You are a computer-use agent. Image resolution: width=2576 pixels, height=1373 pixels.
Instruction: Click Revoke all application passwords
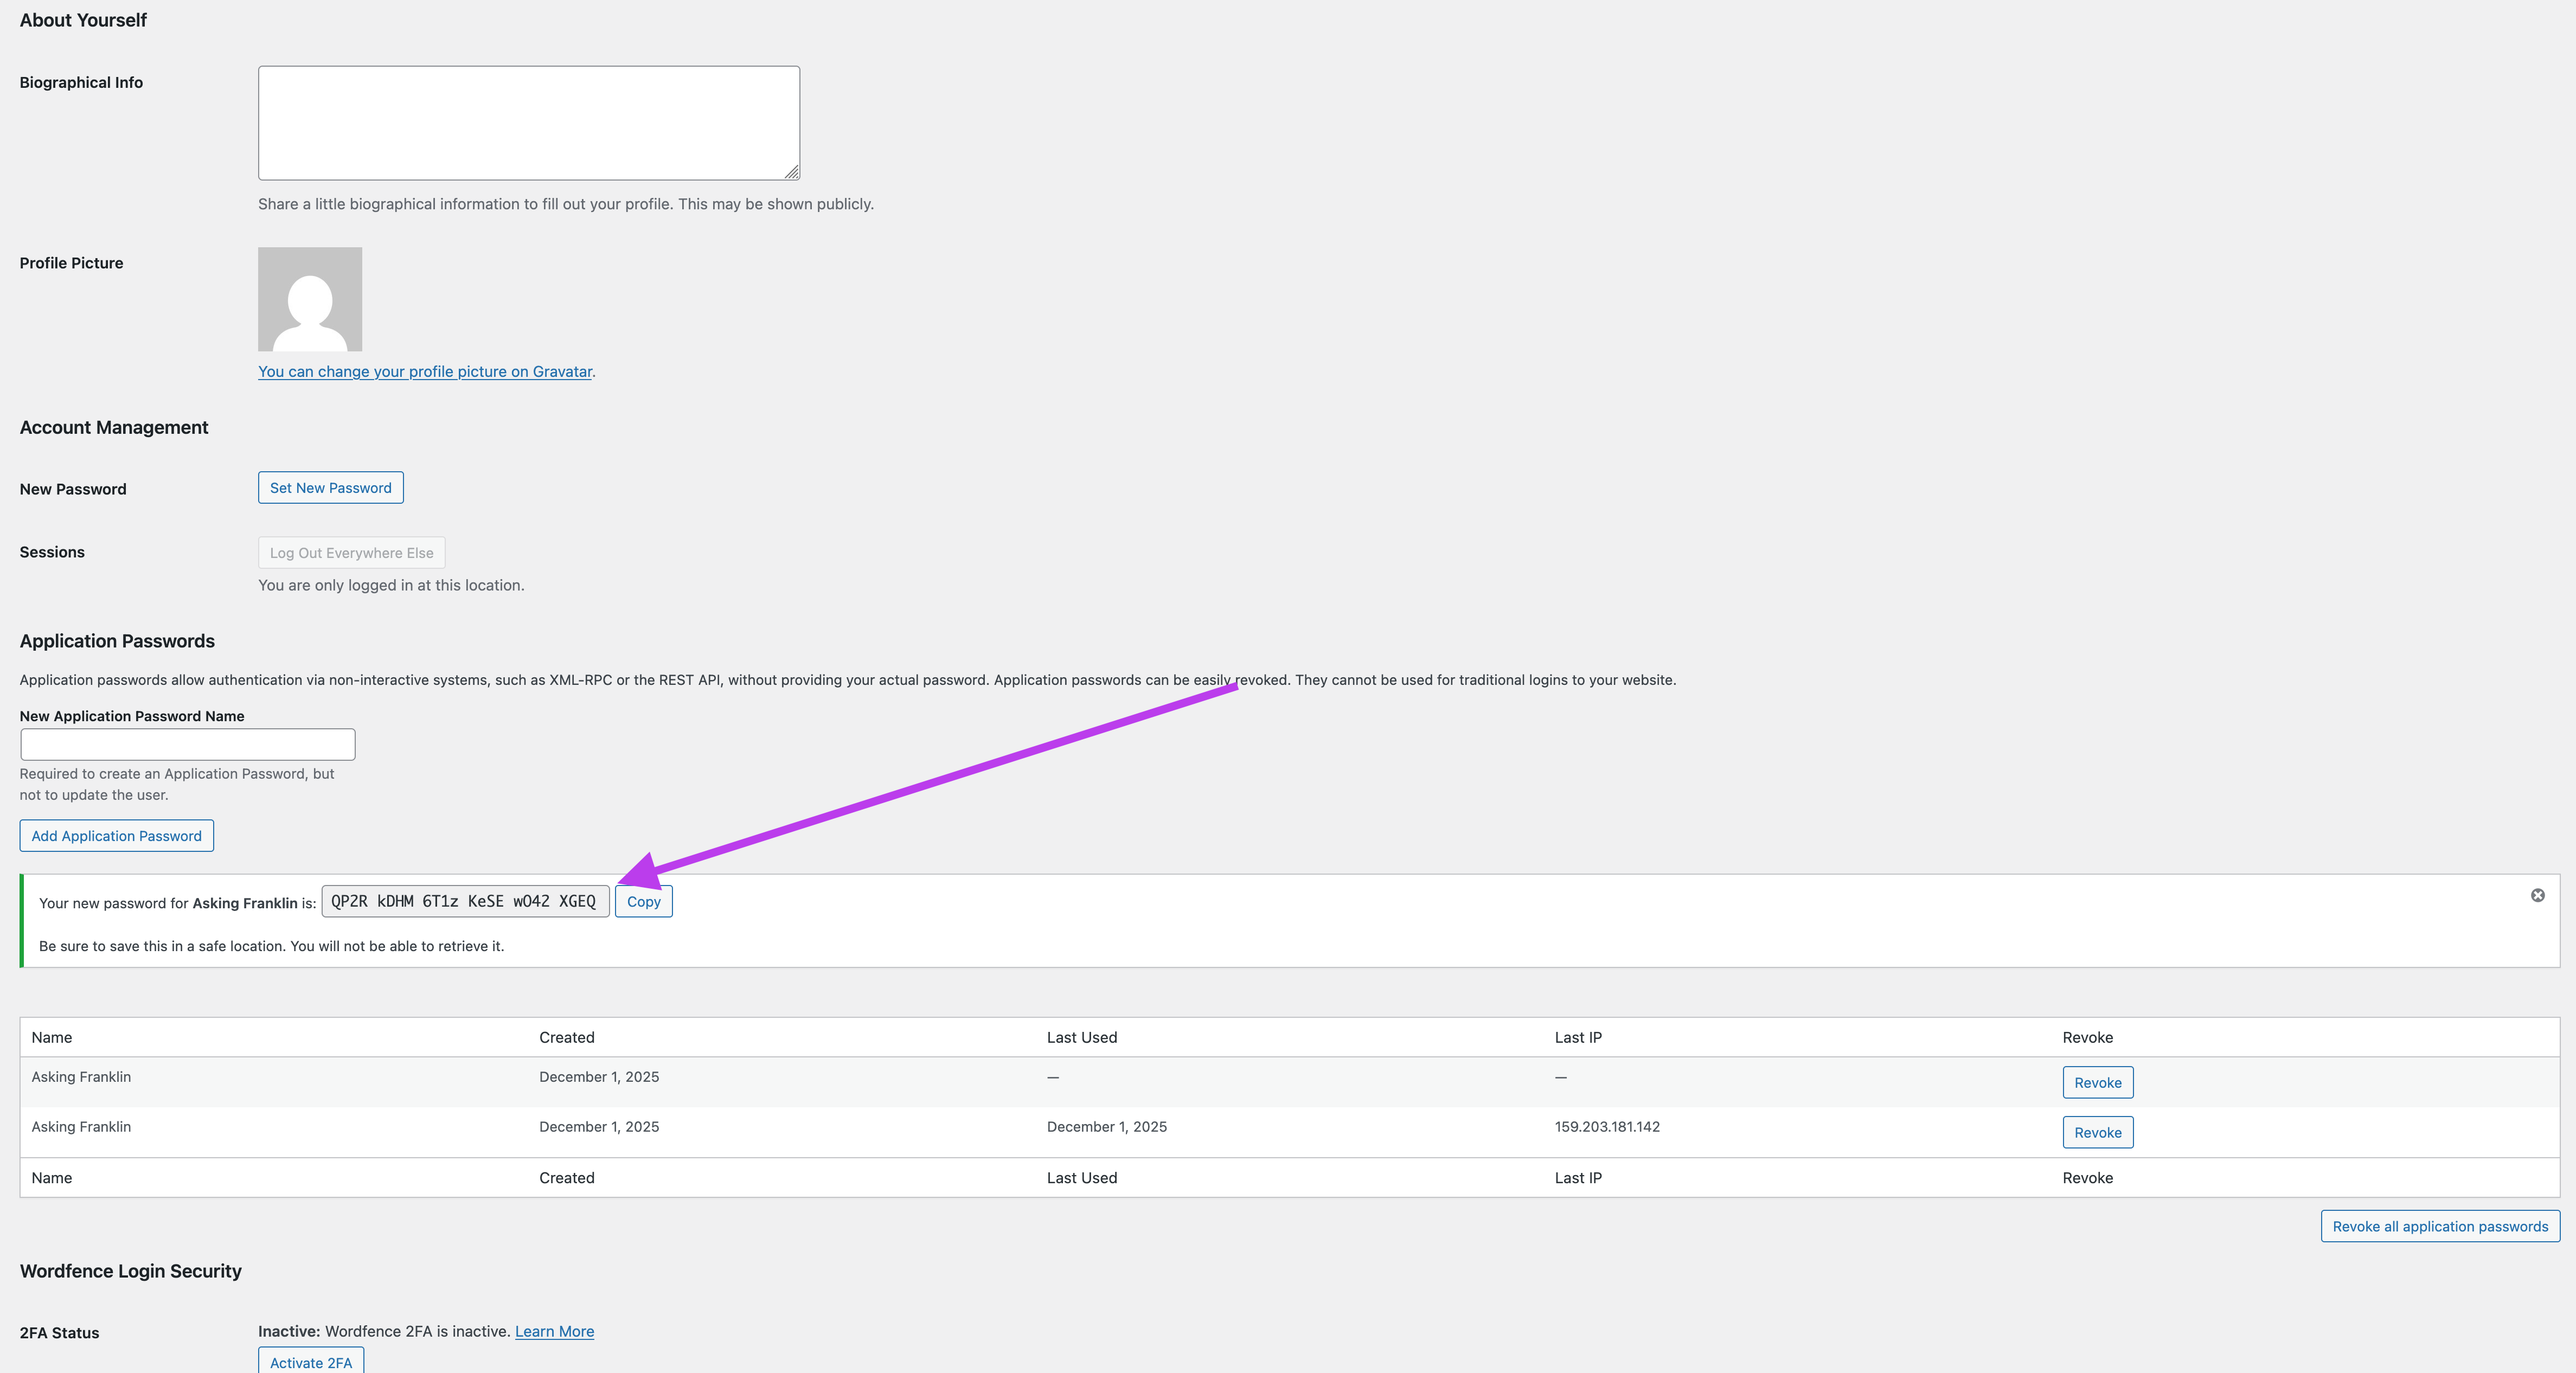2439,1226
